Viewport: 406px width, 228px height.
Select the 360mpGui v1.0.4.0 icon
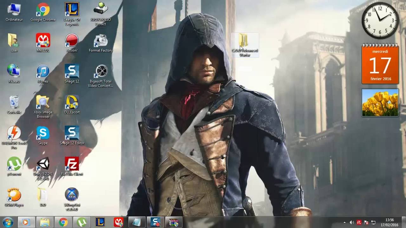[x=72, y=200]
